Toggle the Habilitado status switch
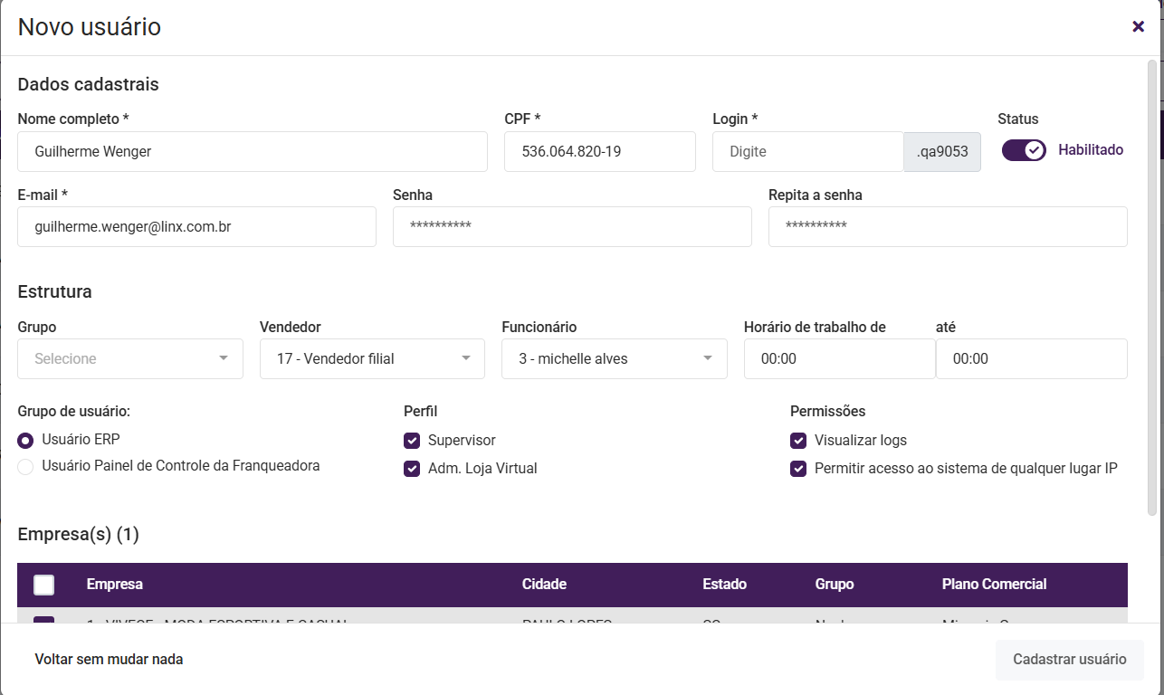Viewport: 1164px width, 695px height. point(1024,150)
